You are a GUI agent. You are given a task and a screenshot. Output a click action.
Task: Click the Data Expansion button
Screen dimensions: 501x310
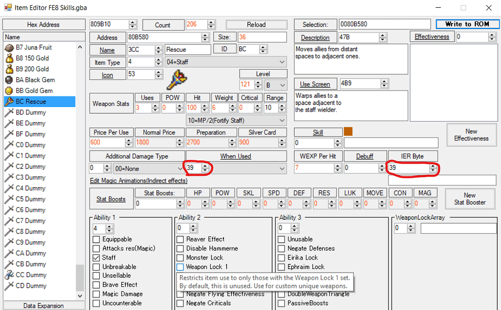click(x=44, y=306)
